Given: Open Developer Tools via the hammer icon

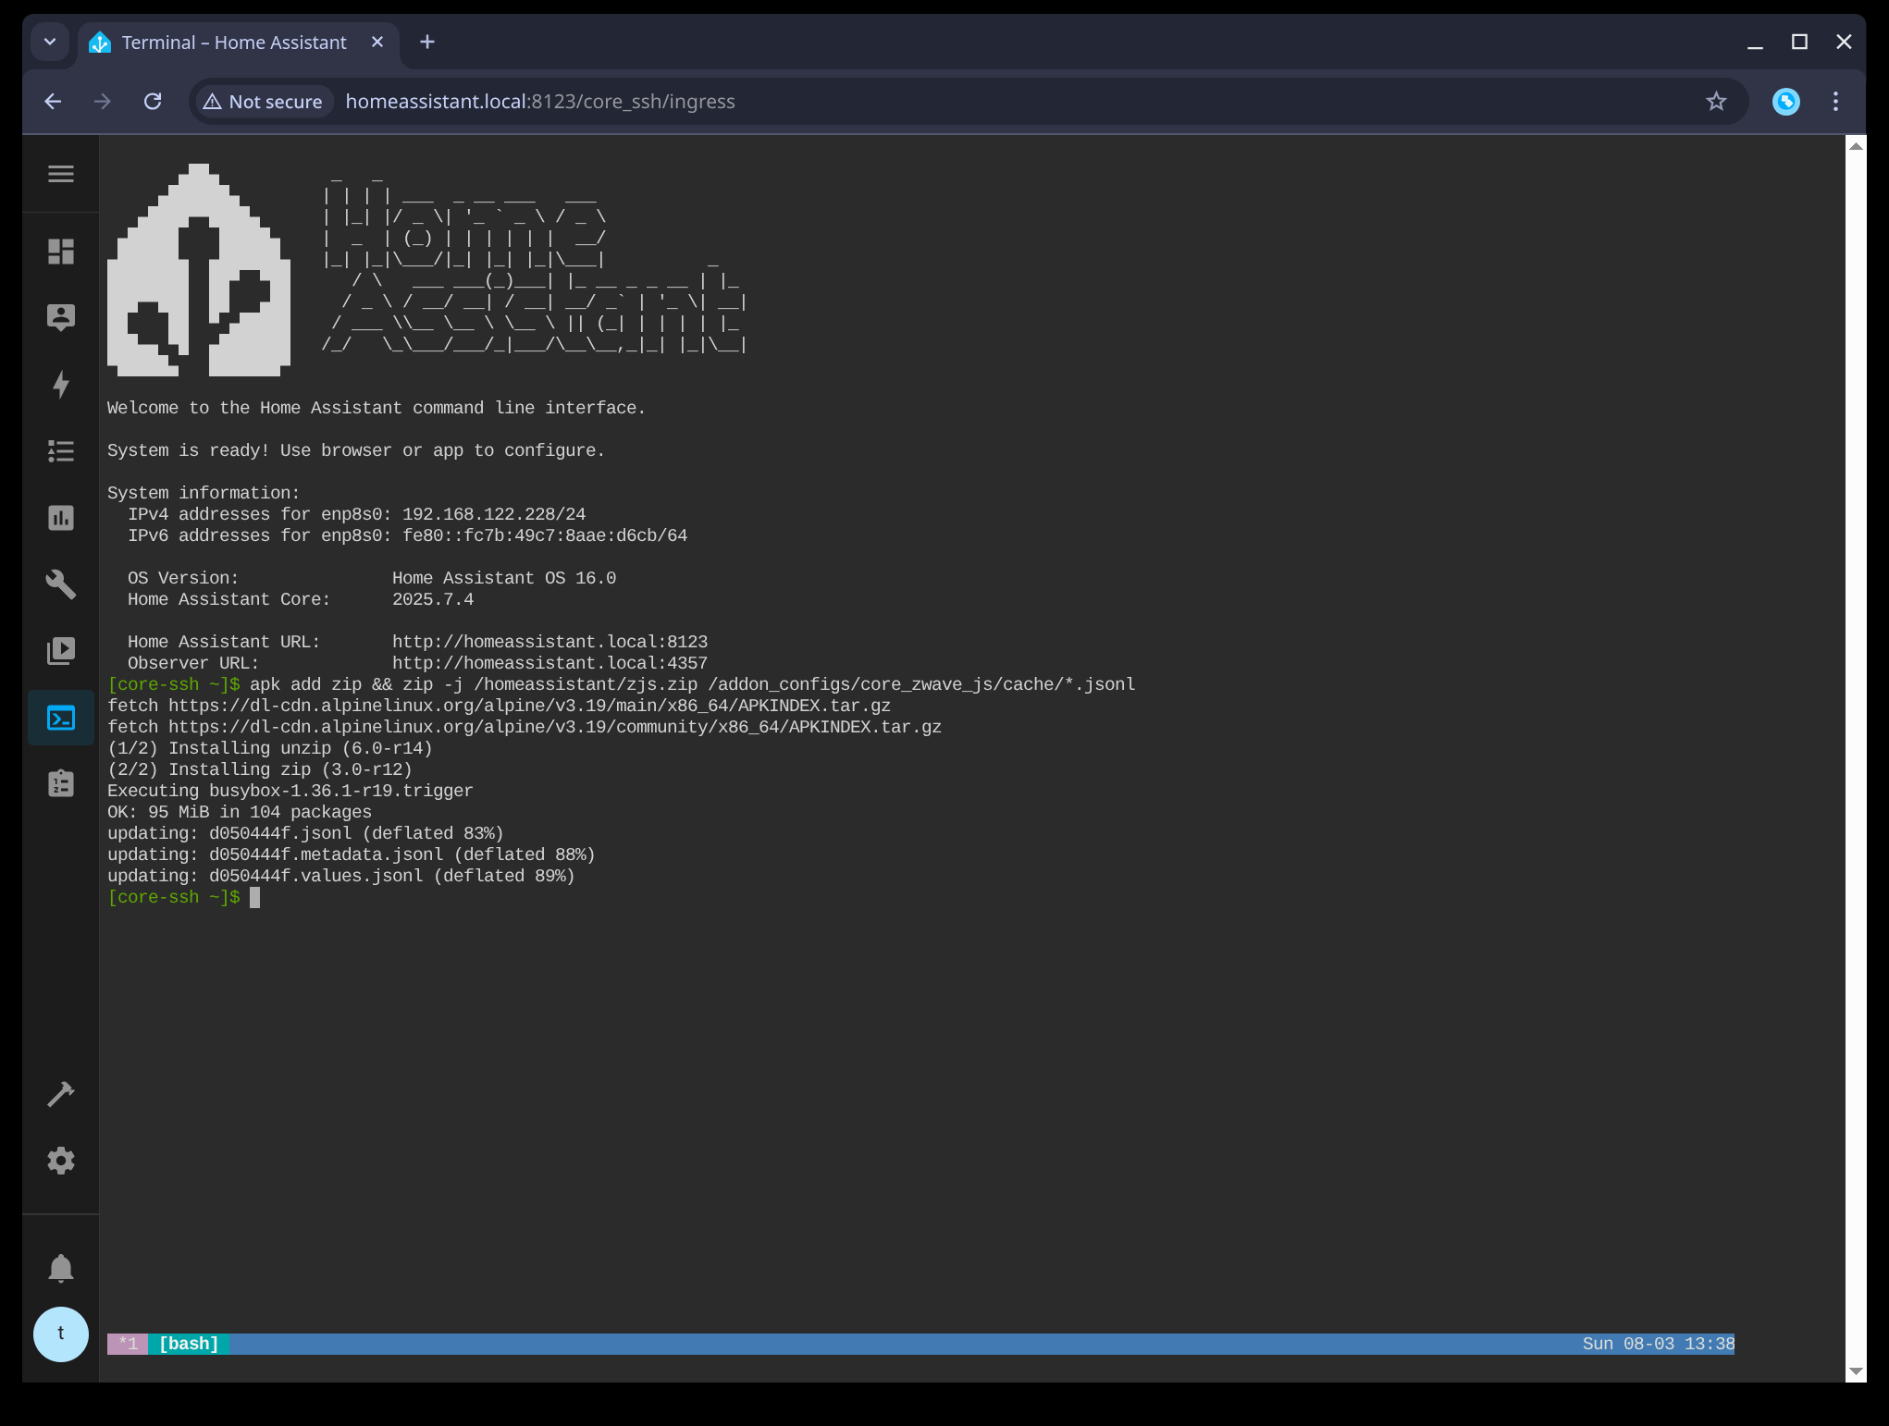Looking at the screenshot, I should [61, 1094].
